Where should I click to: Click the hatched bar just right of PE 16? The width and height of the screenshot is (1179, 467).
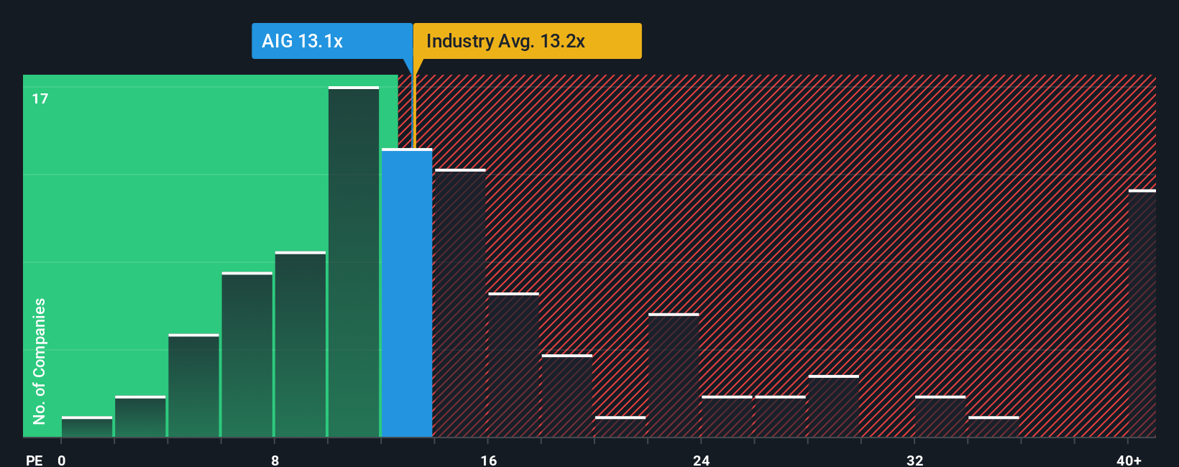pos(513,365)
